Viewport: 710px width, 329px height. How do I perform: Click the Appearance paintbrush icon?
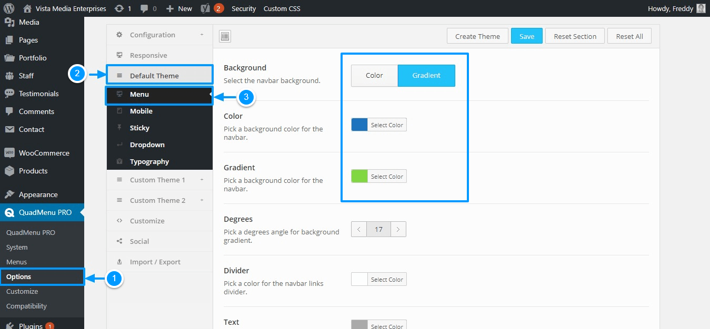click(9, 194)
